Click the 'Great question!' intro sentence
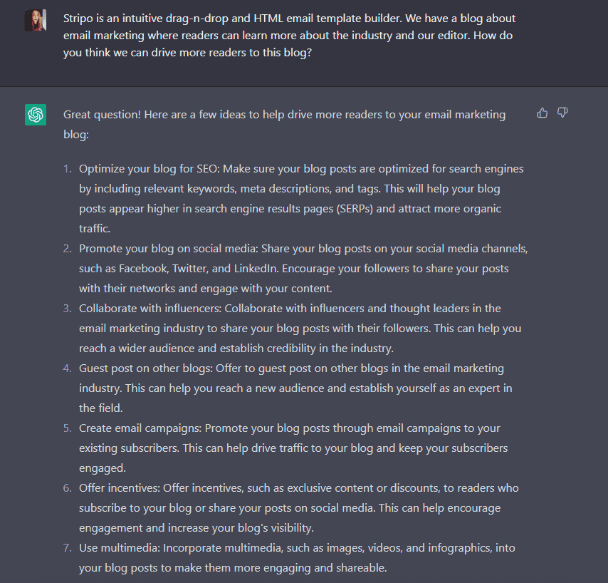Image resolution: width=608 pixels, height=583 pixels. click(284, 124)
